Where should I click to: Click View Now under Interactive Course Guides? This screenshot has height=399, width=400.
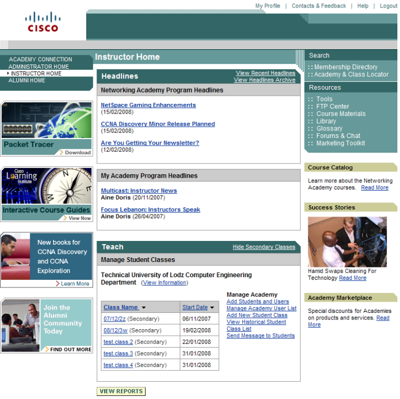point(78,218)
